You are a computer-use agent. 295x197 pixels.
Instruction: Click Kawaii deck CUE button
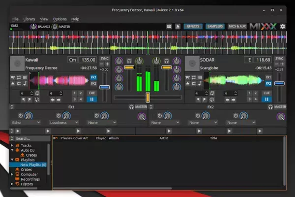92,93
